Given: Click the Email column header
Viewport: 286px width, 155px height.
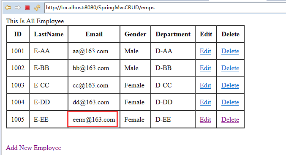Looking at the screenshot, I should (x=94, y=34).
